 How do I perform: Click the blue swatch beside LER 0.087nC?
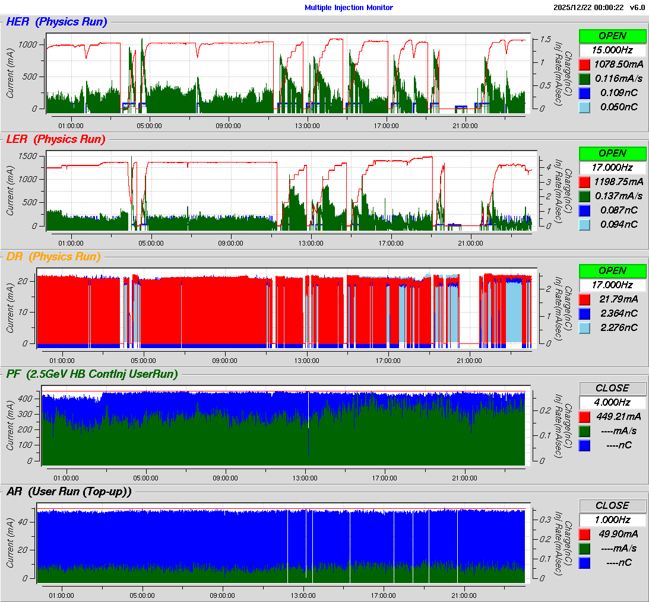[584, 210]
